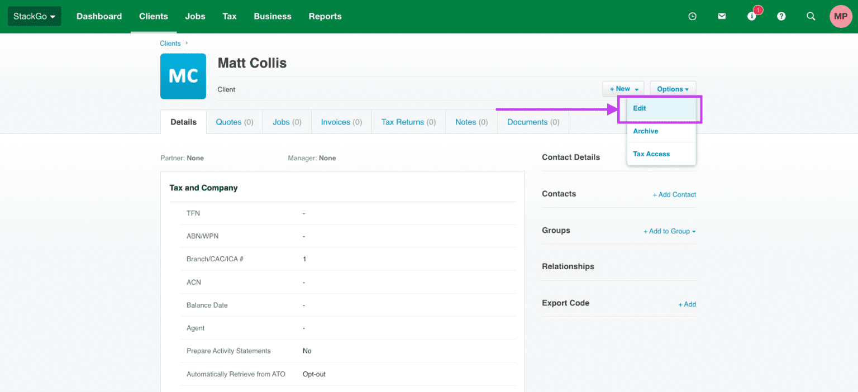The width and height of the screenshot is (858, 392).
Task: Click the MC client avatar tile
Action: [183, 76]
